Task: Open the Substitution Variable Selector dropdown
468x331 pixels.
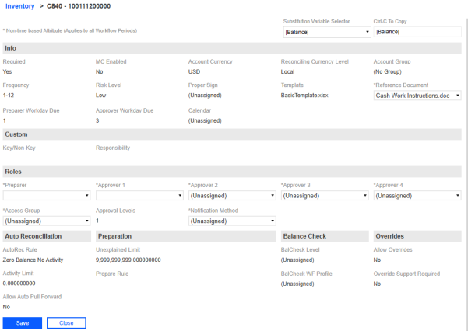Action: pos(327,32)
